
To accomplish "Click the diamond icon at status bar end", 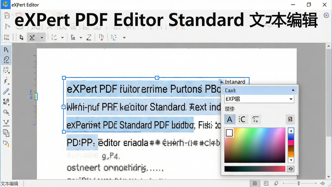I will click(323, 183).
